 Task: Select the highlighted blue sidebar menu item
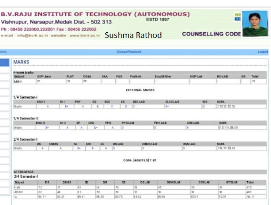(4, 63)
